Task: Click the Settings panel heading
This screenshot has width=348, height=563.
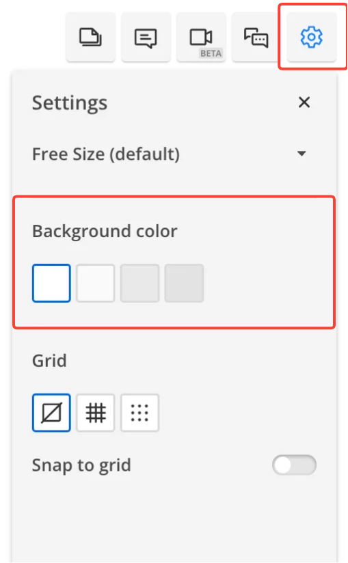Action: coord(70,103)
